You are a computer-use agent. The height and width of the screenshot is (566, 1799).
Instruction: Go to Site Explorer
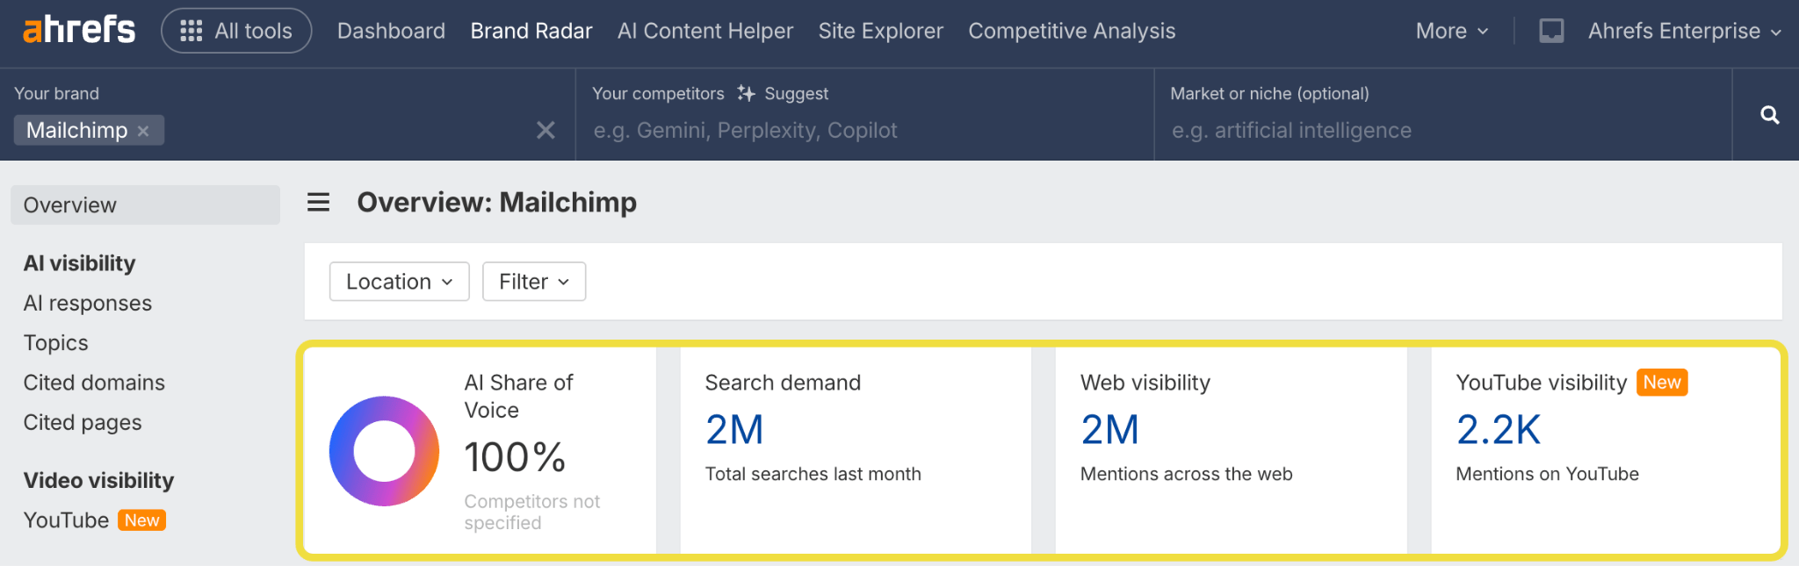pos(880,31)
